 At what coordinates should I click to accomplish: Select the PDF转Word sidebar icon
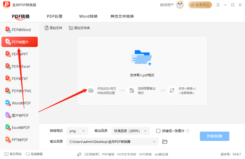[8, 29]
